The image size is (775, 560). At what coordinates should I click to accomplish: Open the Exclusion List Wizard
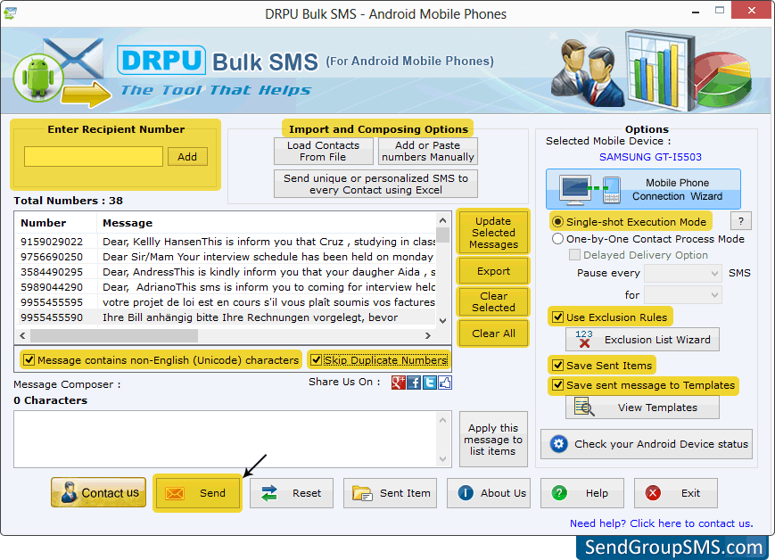tap(642, 340)
